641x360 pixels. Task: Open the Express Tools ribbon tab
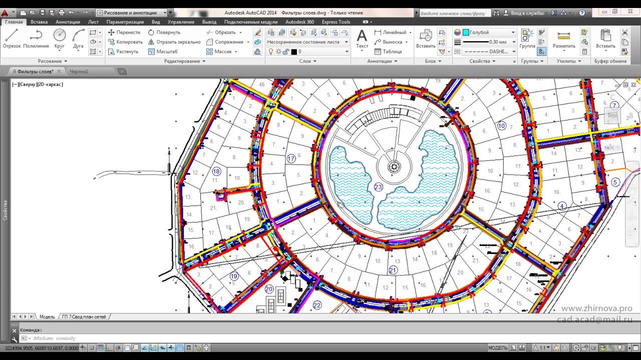coord(336,22)
